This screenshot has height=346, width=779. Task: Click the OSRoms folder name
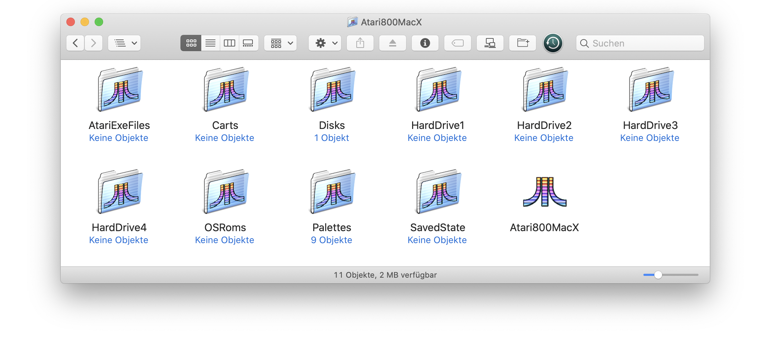tap(225, 227)
